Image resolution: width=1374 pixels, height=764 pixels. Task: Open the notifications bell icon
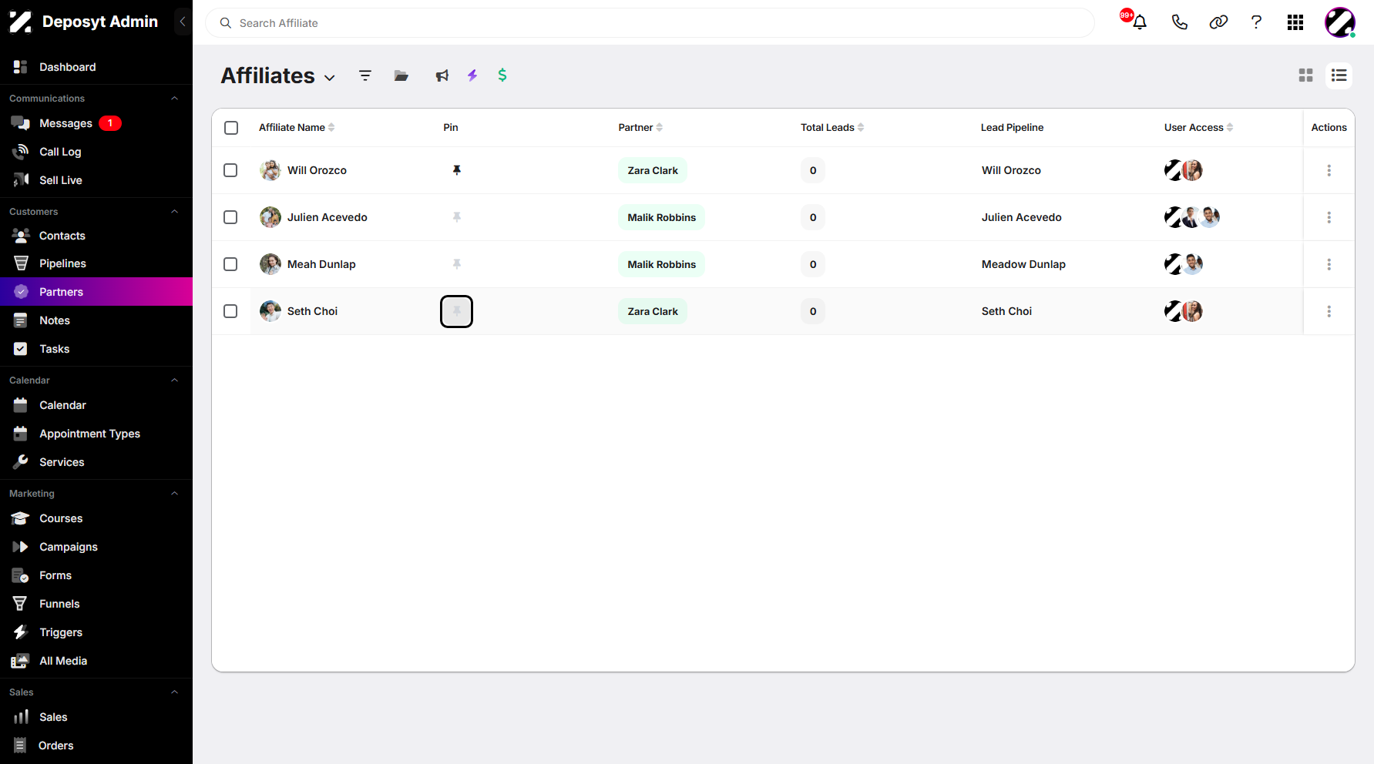(x=1139, y=22)
